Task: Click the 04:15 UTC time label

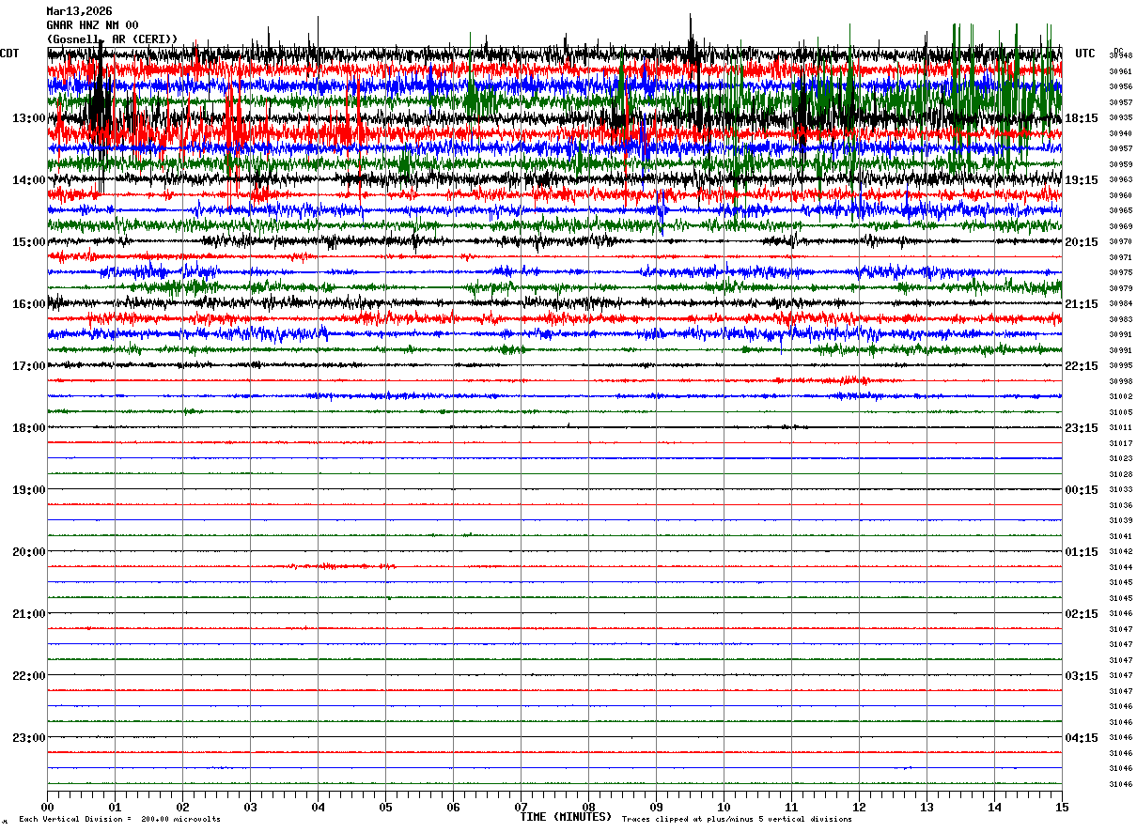Action: tap(1081, 738)
